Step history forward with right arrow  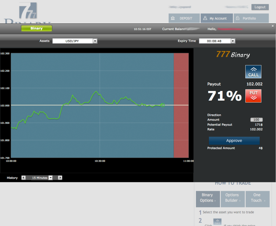[x=60, y=178]
